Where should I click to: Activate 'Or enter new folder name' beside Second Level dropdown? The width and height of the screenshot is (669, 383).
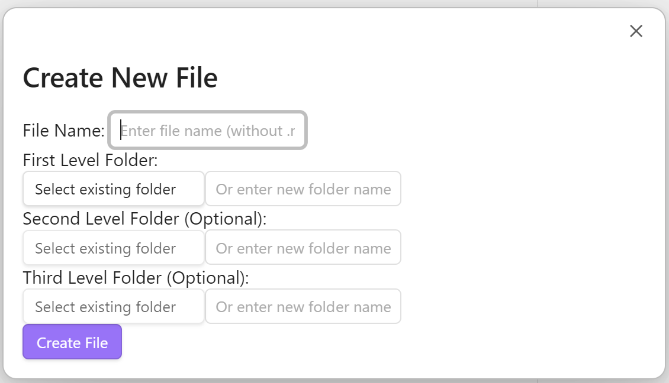[303, 248]
